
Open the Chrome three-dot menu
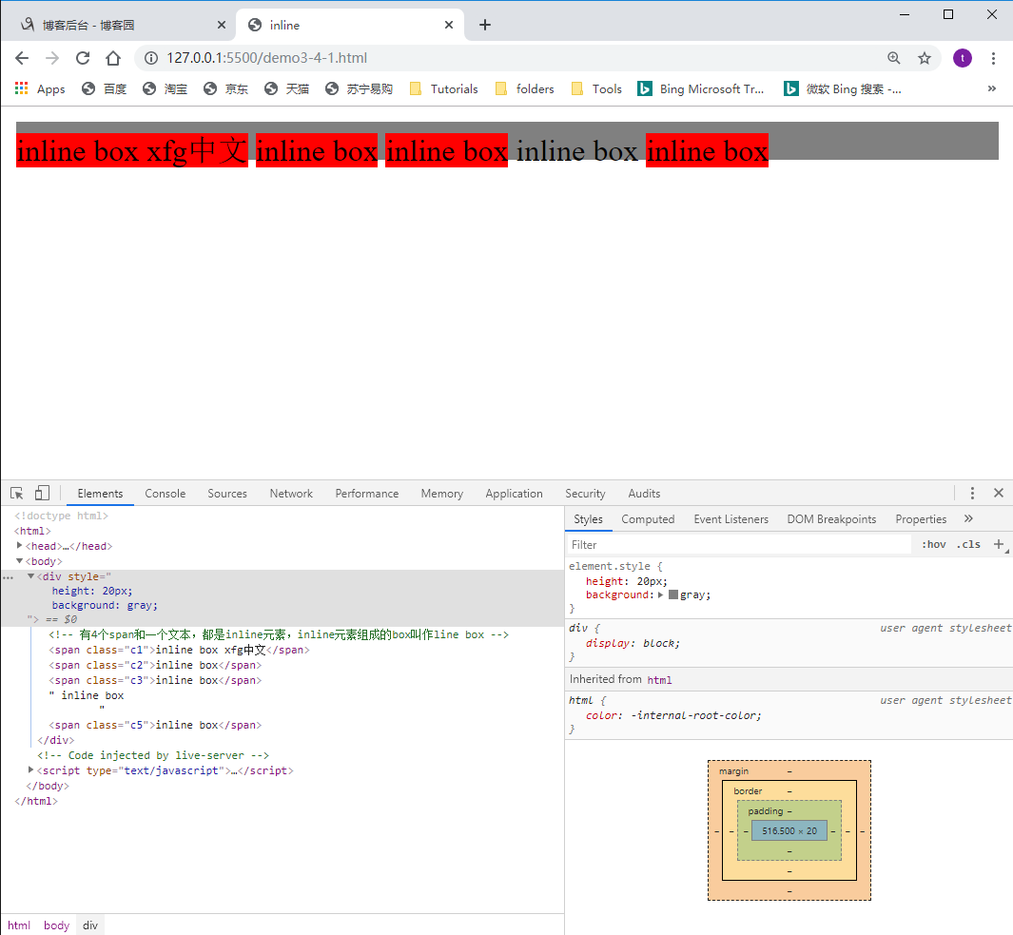point(993,58)
